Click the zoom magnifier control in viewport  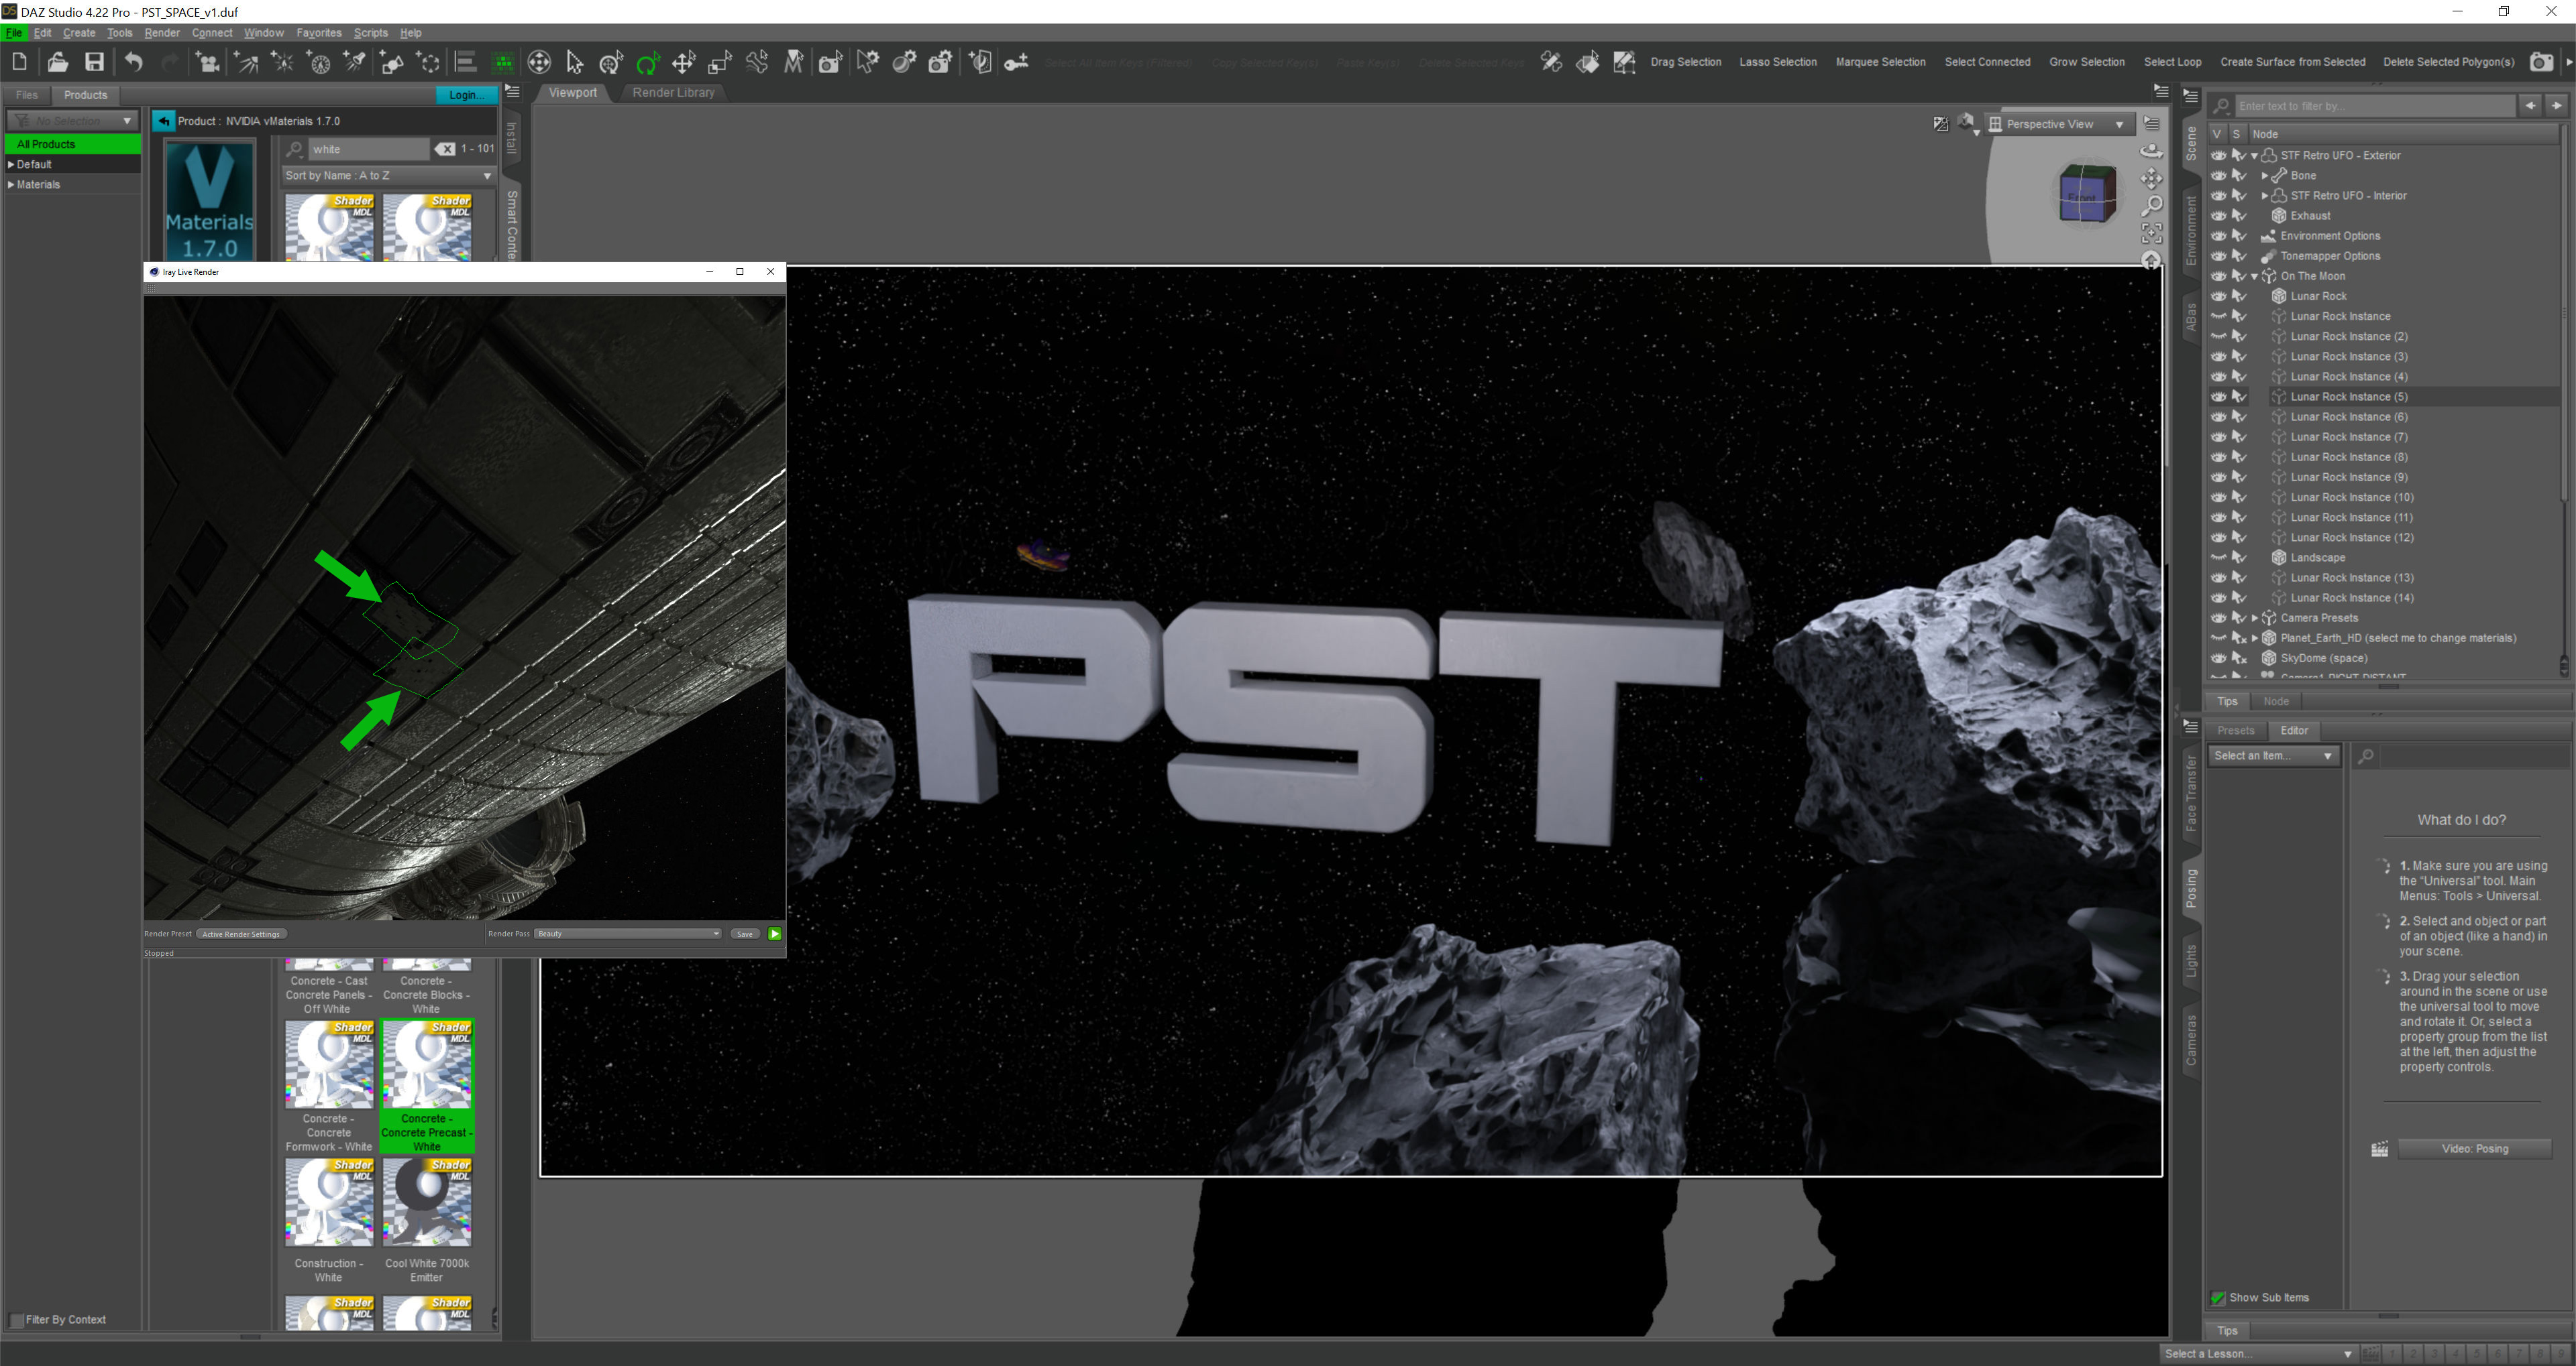pyautogui.click(x=2152, y=206)
